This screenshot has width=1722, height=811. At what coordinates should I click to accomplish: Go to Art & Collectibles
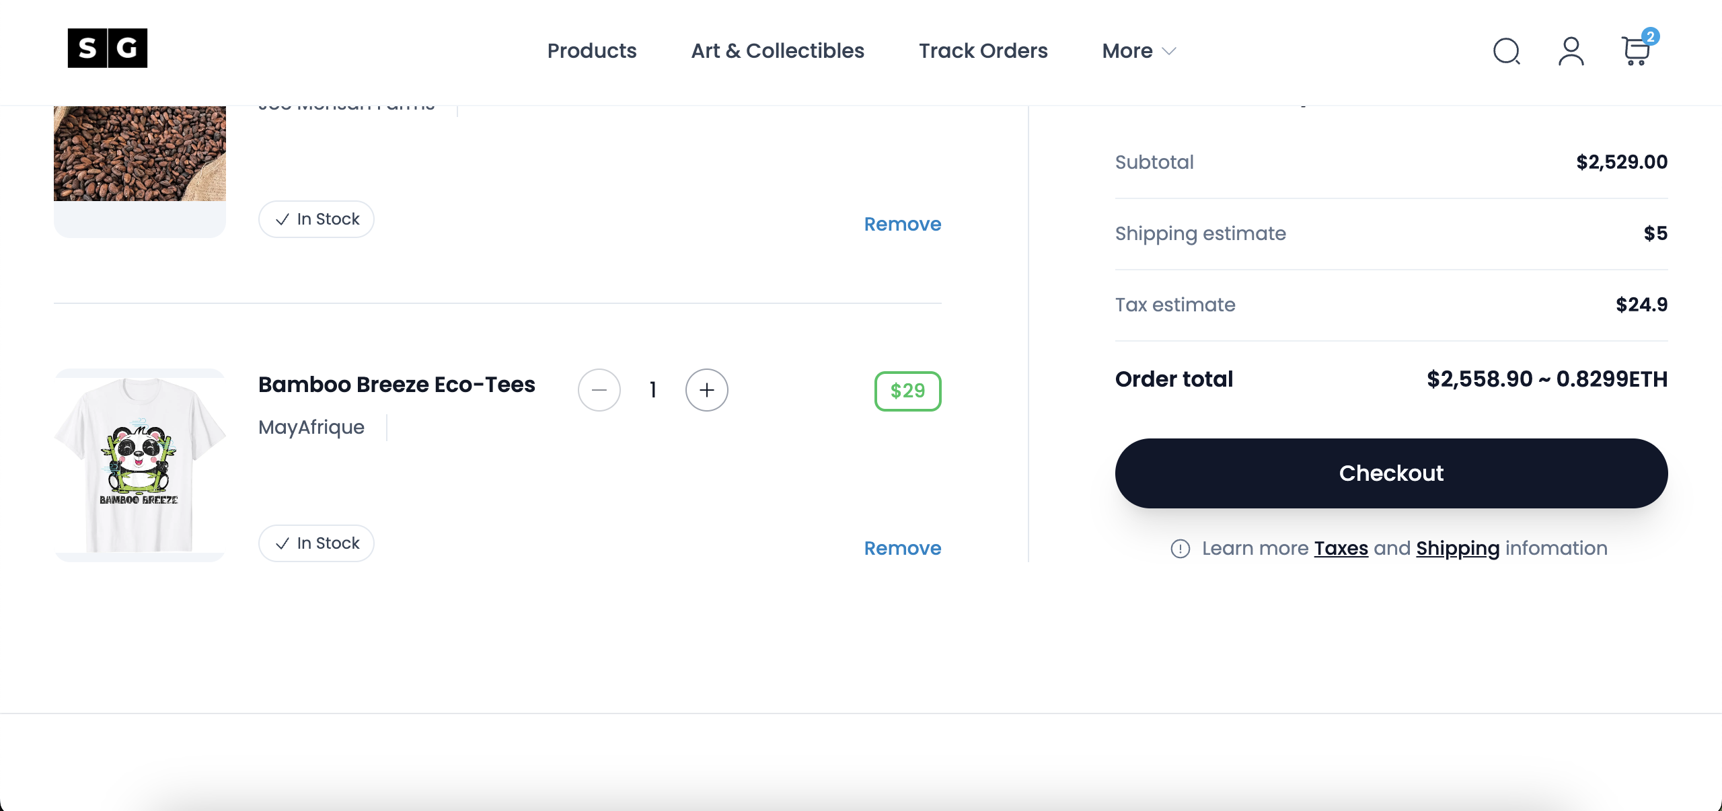[x=778, y=51]
